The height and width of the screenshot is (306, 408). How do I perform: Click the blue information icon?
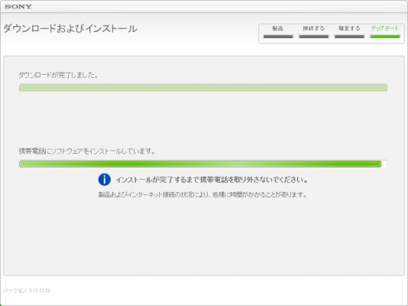pos(105,180)
